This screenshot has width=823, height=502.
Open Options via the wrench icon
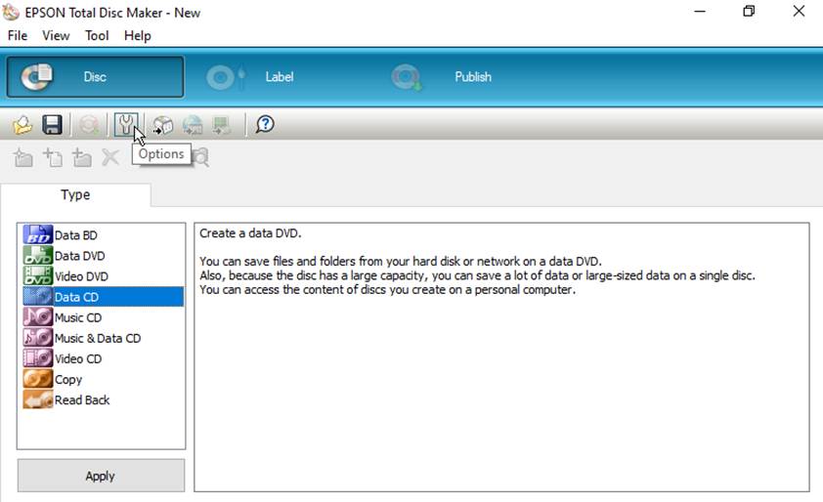126,125
